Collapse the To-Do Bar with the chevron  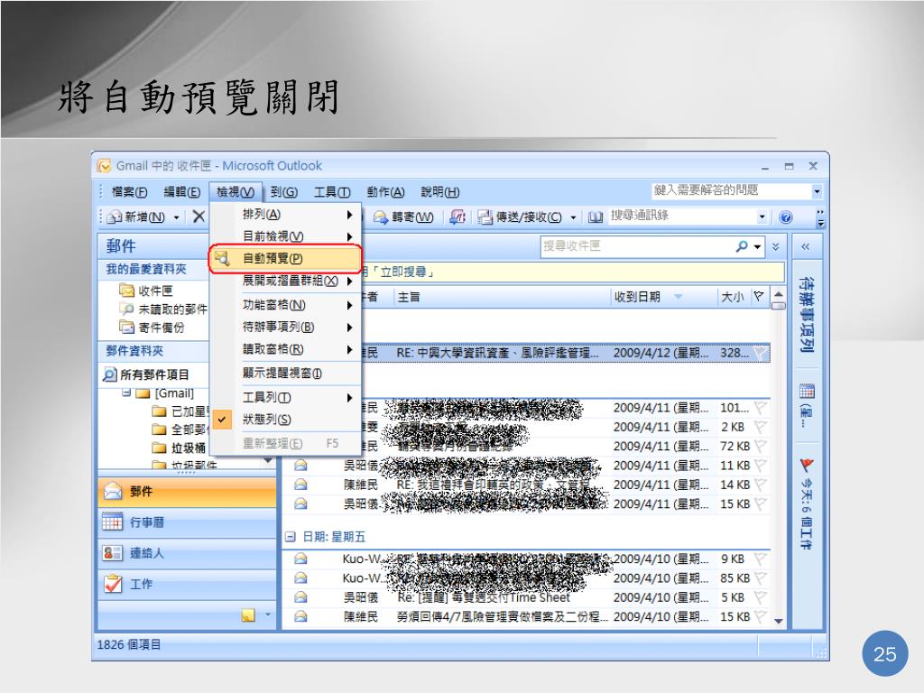pyautogui.click(x=806, y=247)
